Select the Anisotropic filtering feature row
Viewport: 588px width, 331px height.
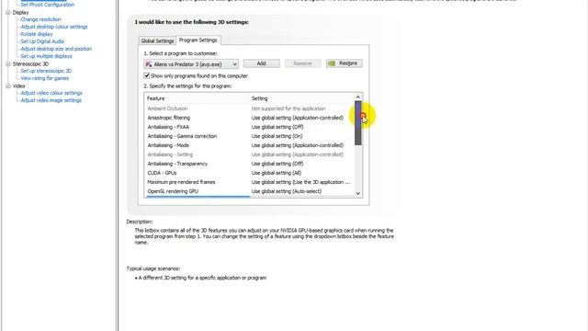coord(249,118)
